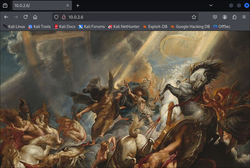Go back to the previous page
Screen dimensions: 250x168
pyautogui.click(x=6, y=17)
